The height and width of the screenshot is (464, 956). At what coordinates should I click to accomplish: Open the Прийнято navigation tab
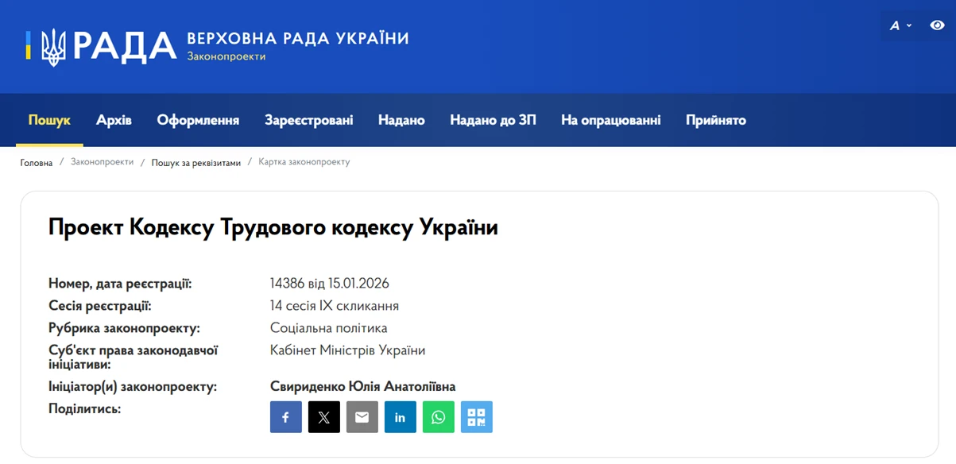714,119
